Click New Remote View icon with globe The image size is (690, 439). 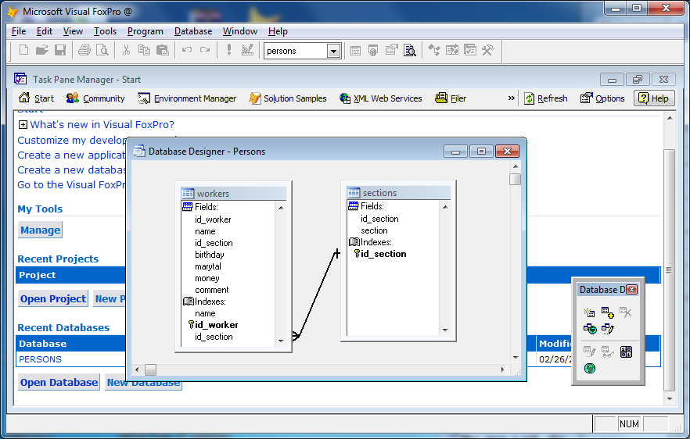pyautogui.click(x=590, y=328)
